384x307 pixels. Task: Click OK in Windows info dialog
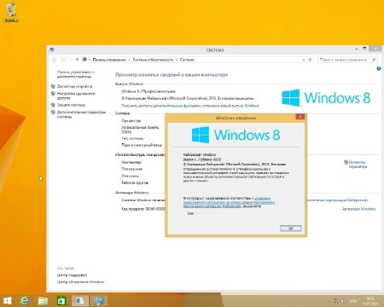coord(291,229)
